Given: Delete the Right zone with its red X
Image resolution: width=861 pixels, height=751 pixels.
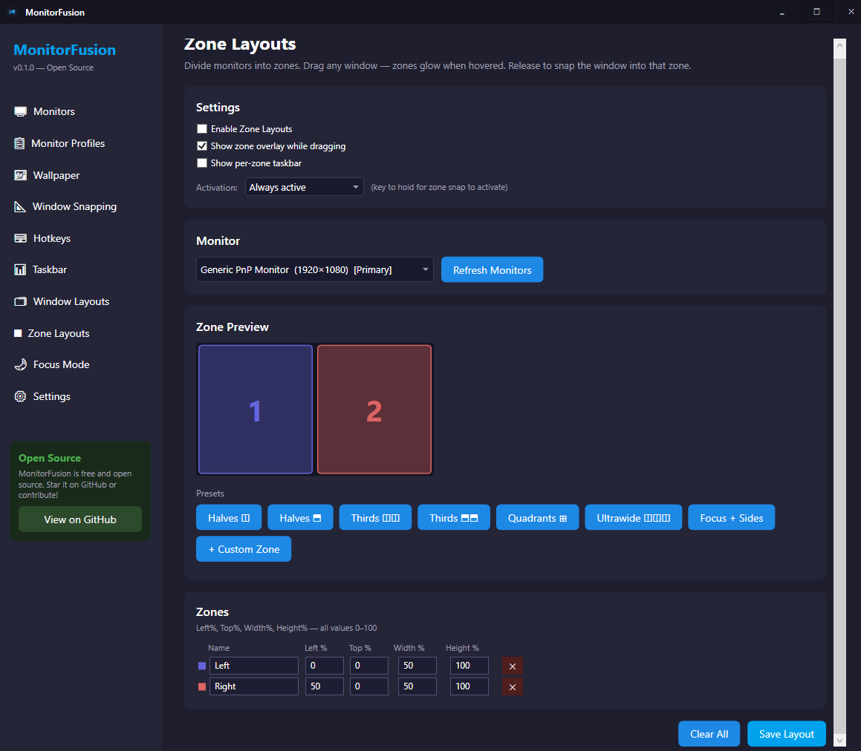Looking at the screenshot, I should coord(512,686).
